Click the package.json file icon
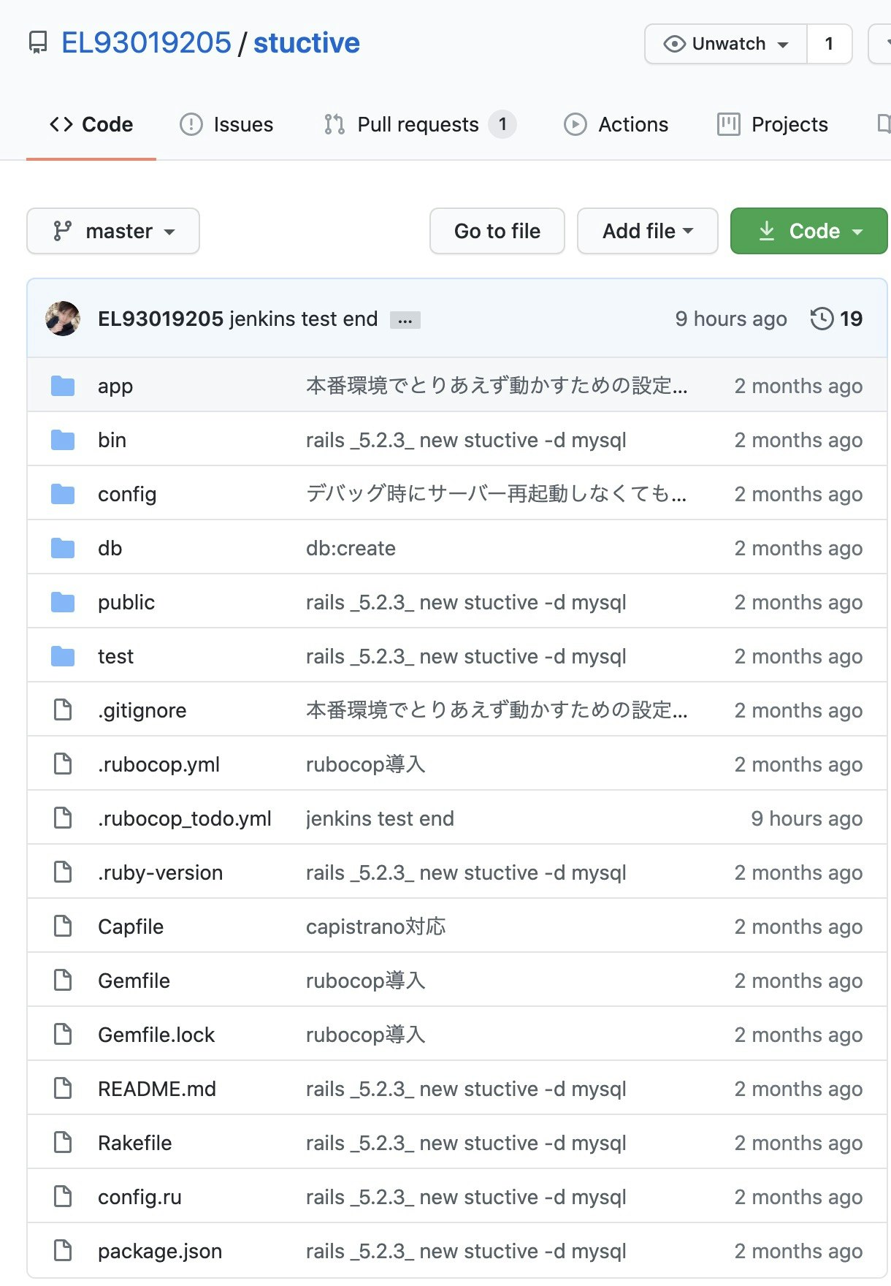This screenshot has height=1286, width=891. coord(63,1250)
